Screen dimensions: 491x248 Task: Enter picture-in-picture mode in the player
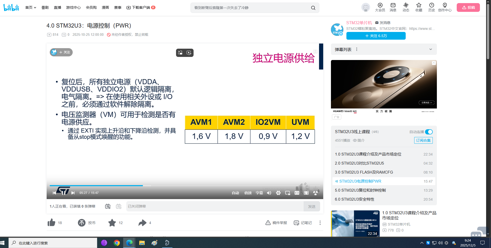pyautogui.click(x=287, y=193)
